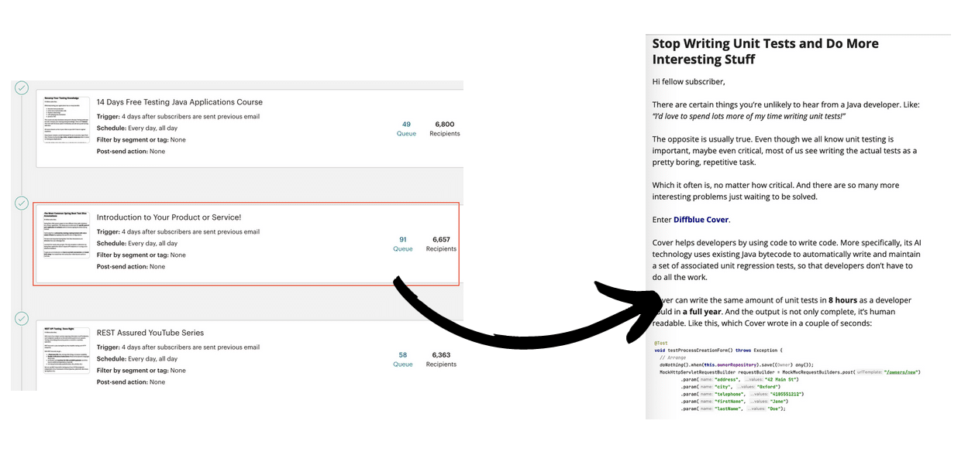Screen dimensions: 975x472
Task: Click the check circle beside 14 Days course email
Action: 22,87
